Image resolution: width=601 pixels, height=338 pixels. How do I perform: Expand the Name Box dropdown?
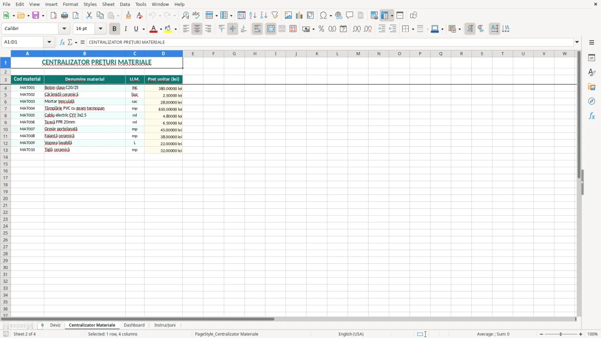coord(49,42)
